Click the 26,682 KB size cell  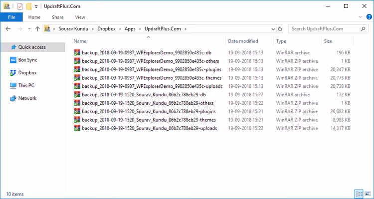pyautogui.click(x=341, y=111)
